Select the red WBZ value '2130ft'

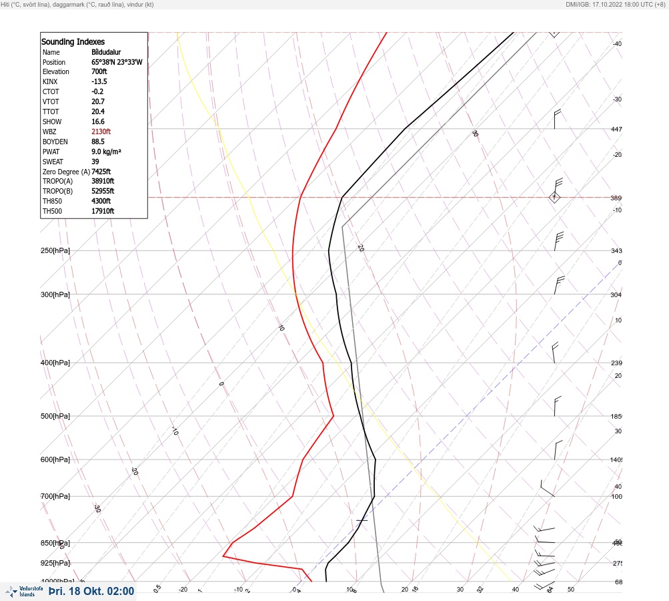[101, 132]
